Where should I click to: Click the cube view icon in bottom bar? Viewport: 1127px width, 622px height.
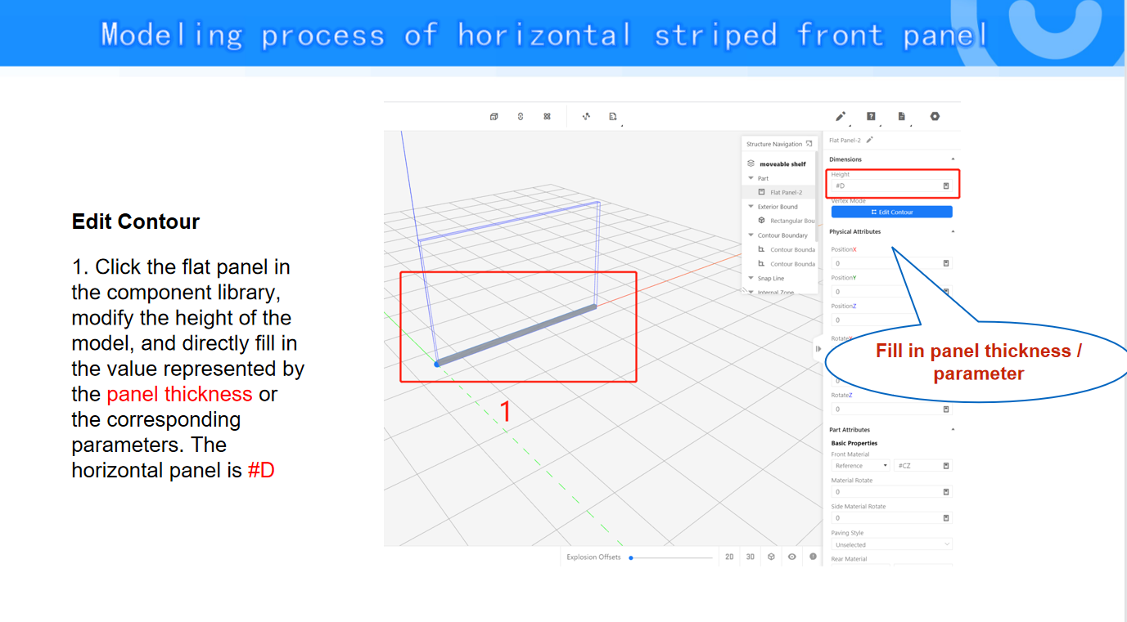(x=771, y=557)
